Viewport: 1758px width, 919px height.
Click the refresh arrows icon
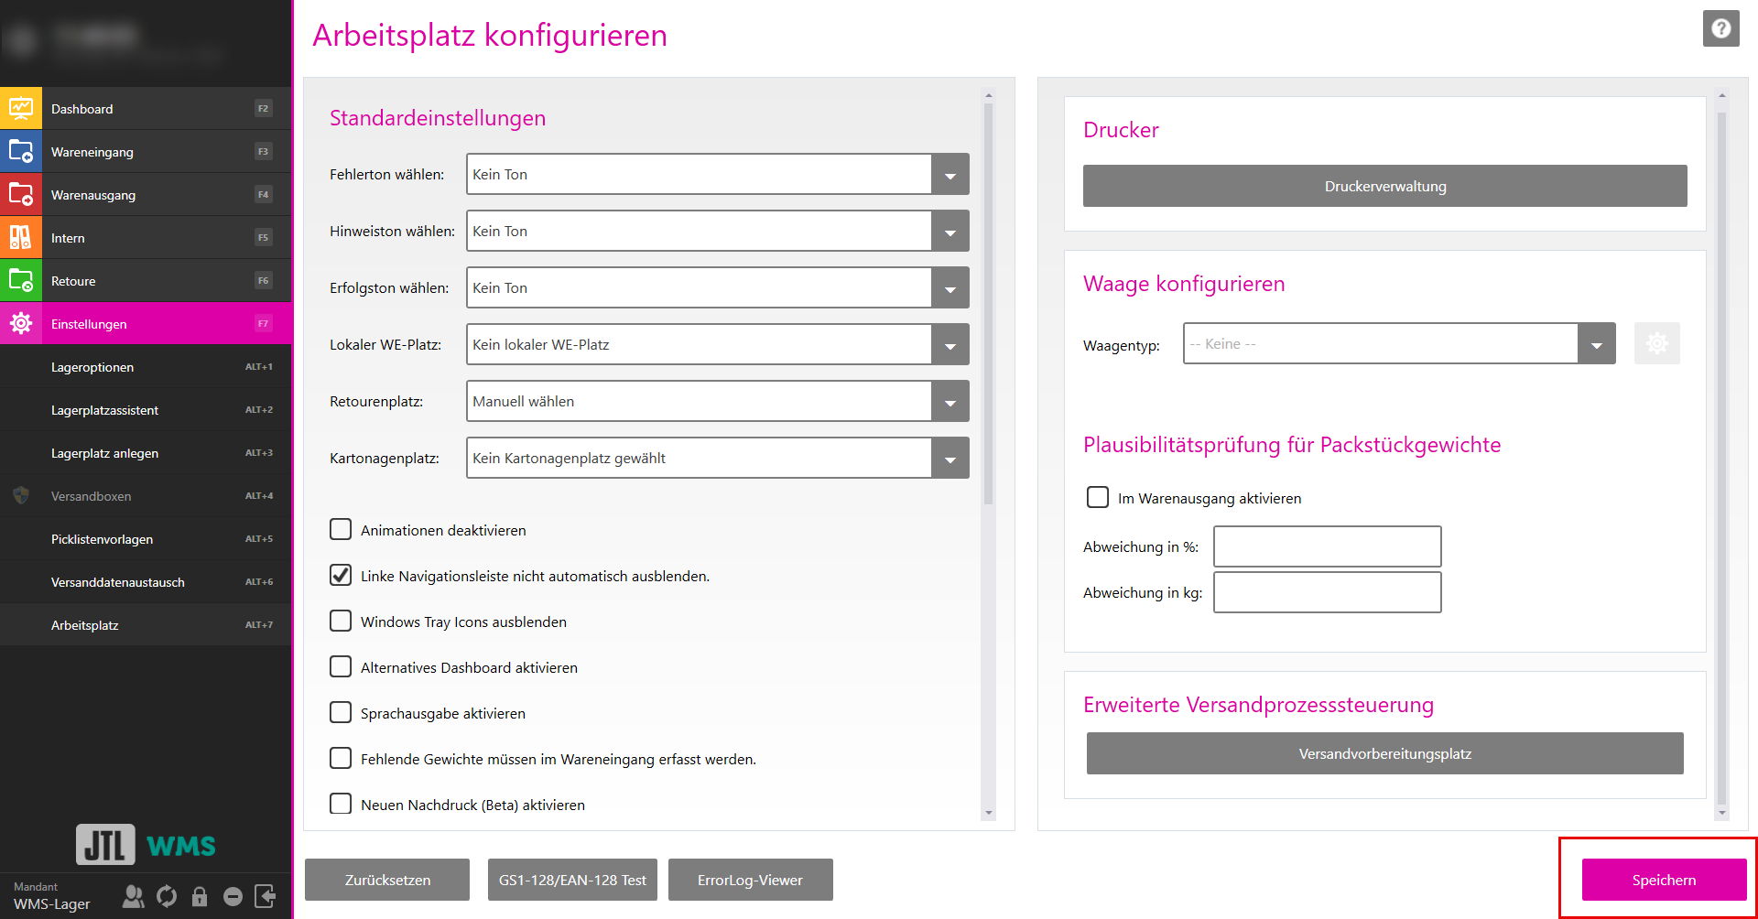pyautogui.click(x=167, y=896)
